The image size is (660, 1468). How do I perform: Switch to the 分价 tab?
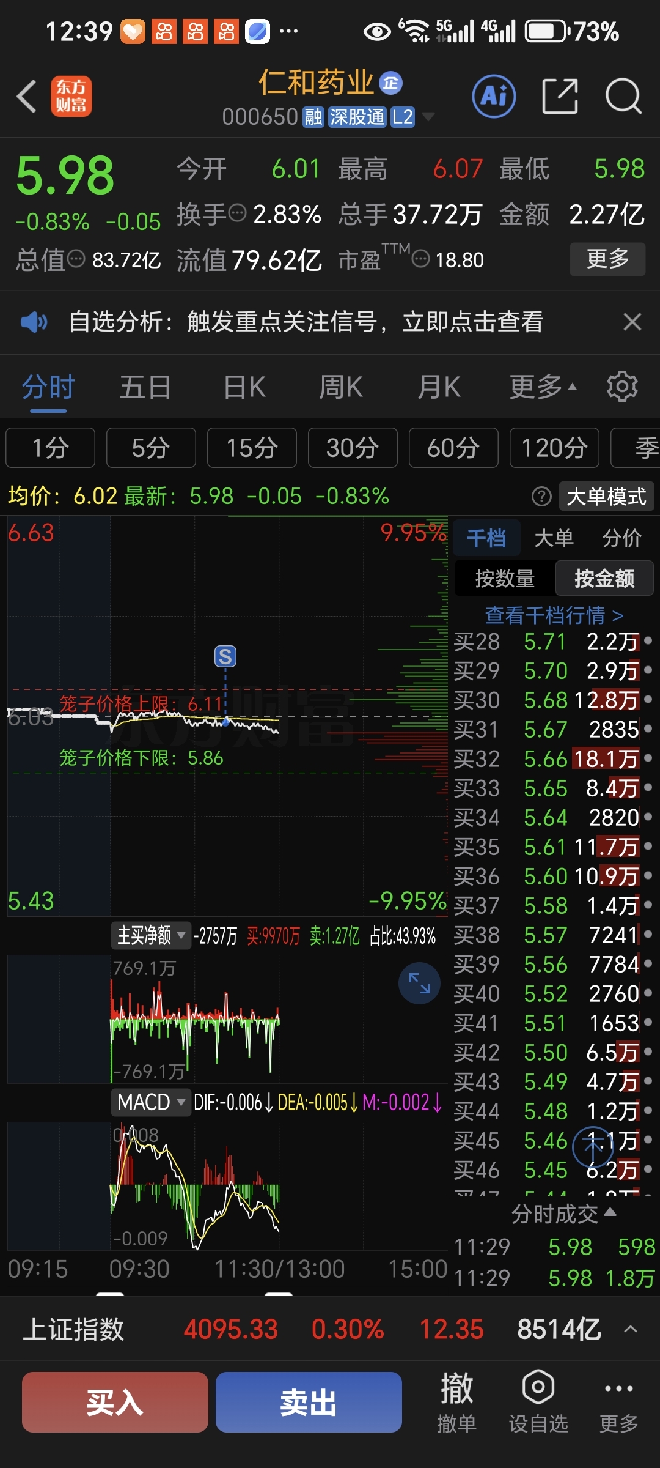click(621, 538)
